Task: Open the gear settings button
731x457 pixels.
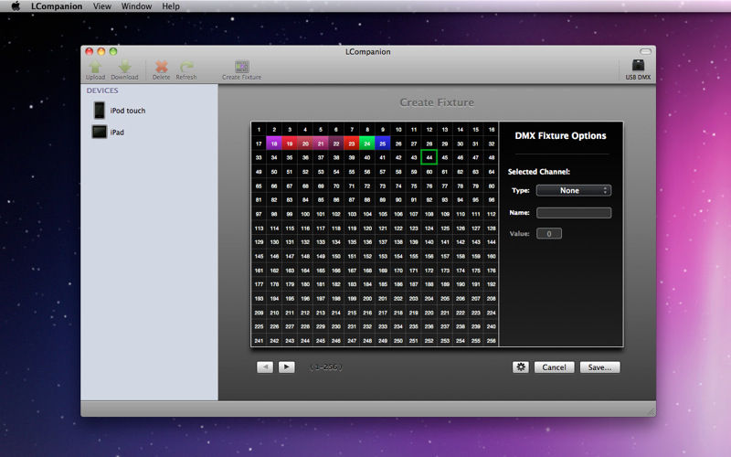Action: [x=521, y=367]
